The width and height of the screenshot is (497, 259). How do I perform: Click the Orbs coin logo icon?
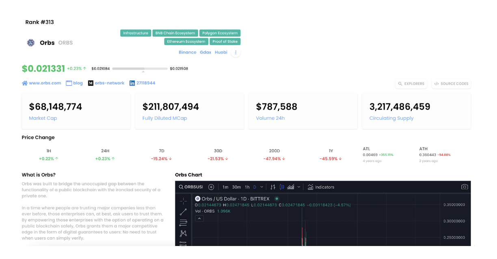point(31,43)
